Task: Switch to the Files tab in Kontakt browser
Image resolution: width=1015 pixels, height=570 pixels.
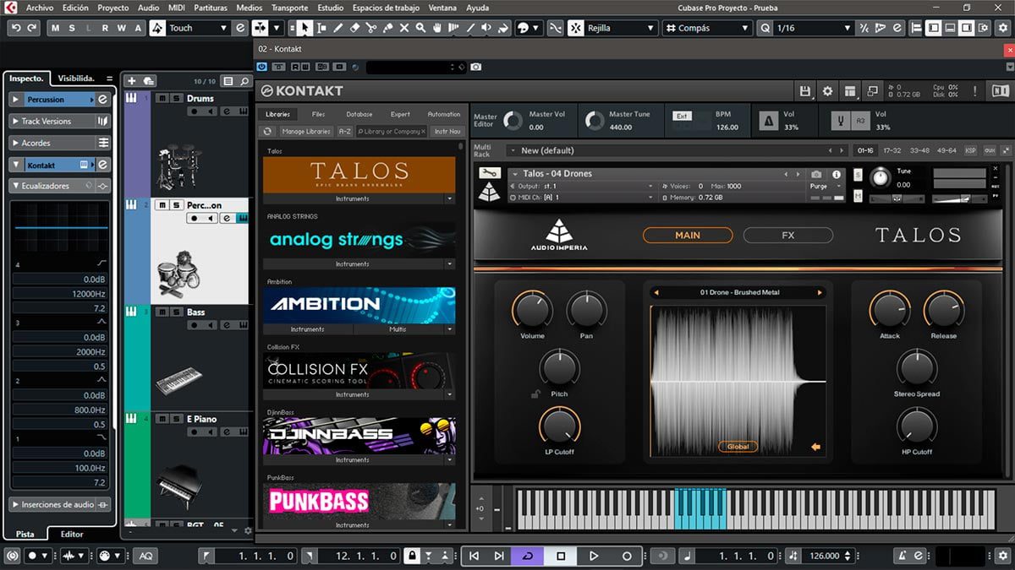Action: tap(318, 114)
